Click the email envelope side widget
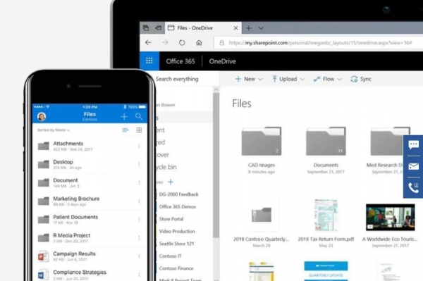This screenshot has height=281, width=423. 414,166
